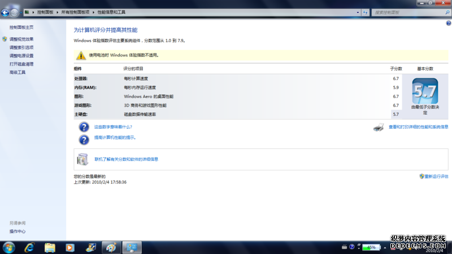Click the Back navigation arrow

click(x=5, y=12)
